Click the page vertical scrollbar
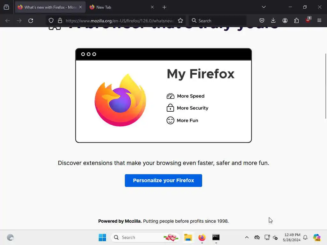 [x=325, y=86]
